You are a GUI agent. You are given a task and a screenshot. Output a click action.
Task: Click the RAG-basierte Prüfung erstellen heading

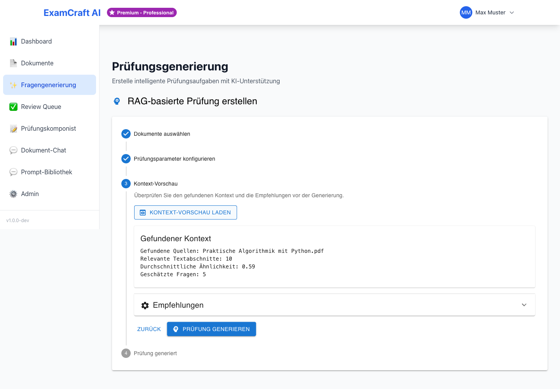pos(192,101)
